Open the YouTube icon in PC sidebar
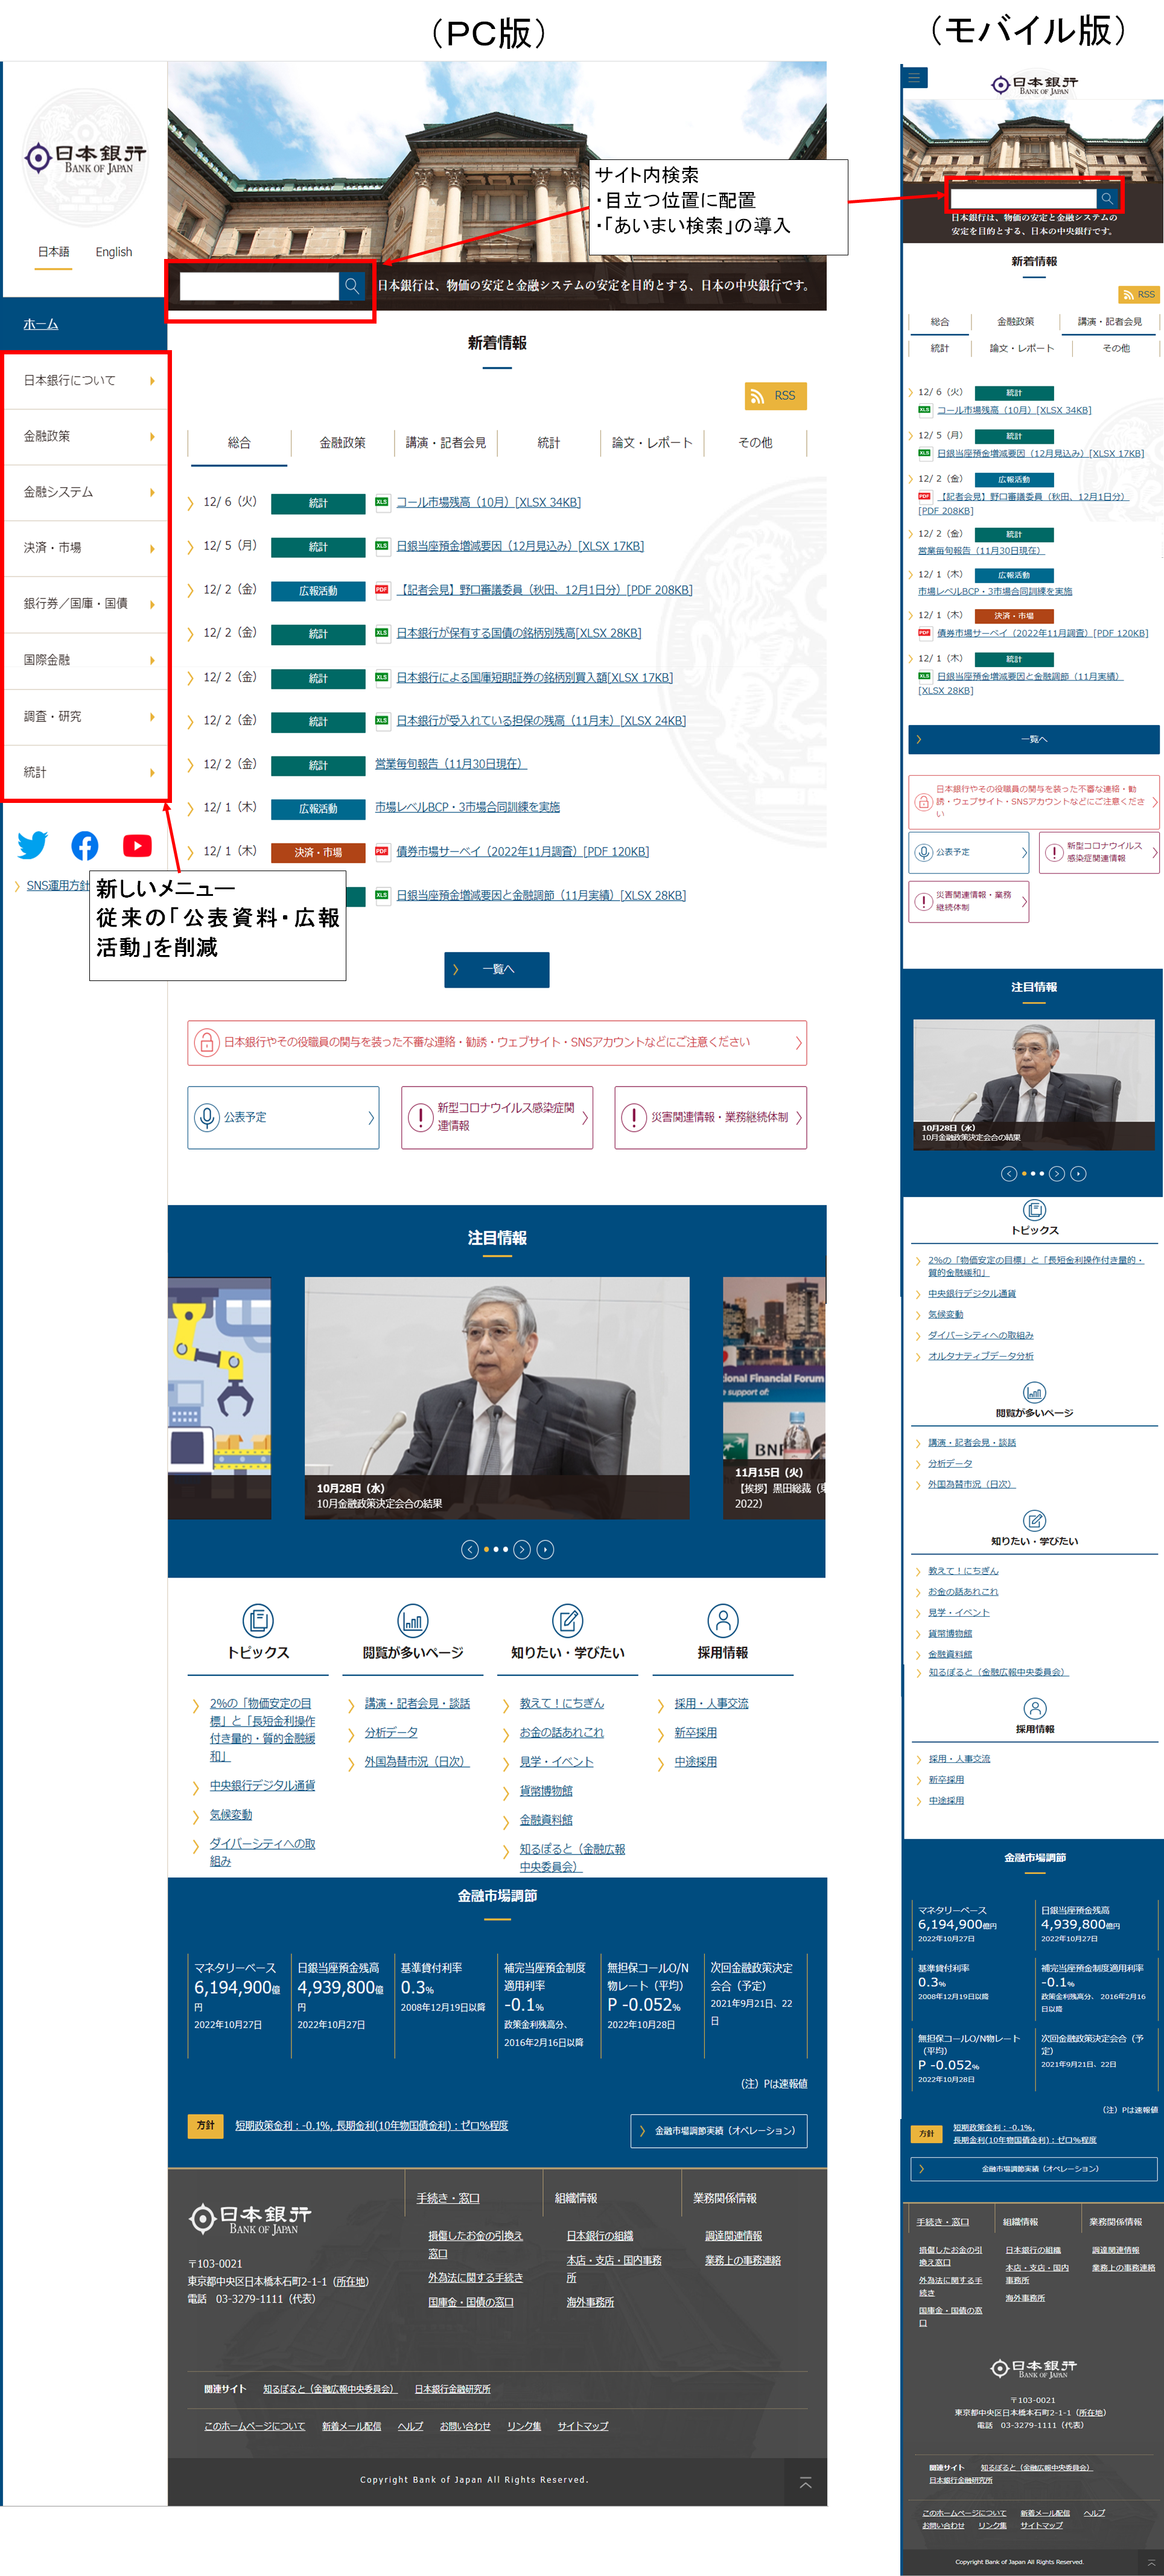1164x2576 pixels. (137, 845)
